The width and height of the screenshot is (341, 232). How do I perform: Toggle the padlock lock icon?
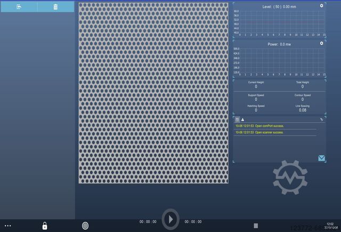45,226
